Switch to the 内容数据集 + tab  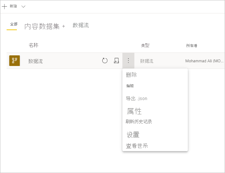coord(45,26)
